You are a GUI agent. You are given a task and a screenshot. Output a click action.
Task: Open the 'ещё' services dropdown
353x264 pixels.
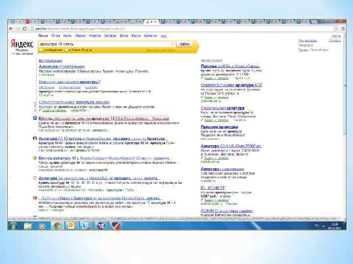click(x=164, y=36)
